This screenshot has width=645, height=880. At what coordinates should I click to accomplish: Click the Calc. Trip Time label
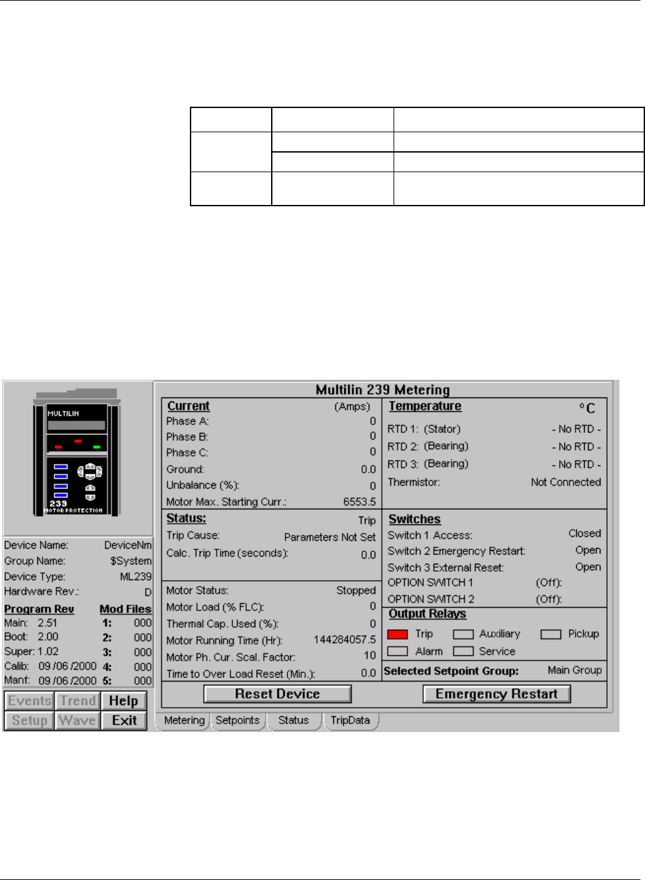tap(227, 553)
